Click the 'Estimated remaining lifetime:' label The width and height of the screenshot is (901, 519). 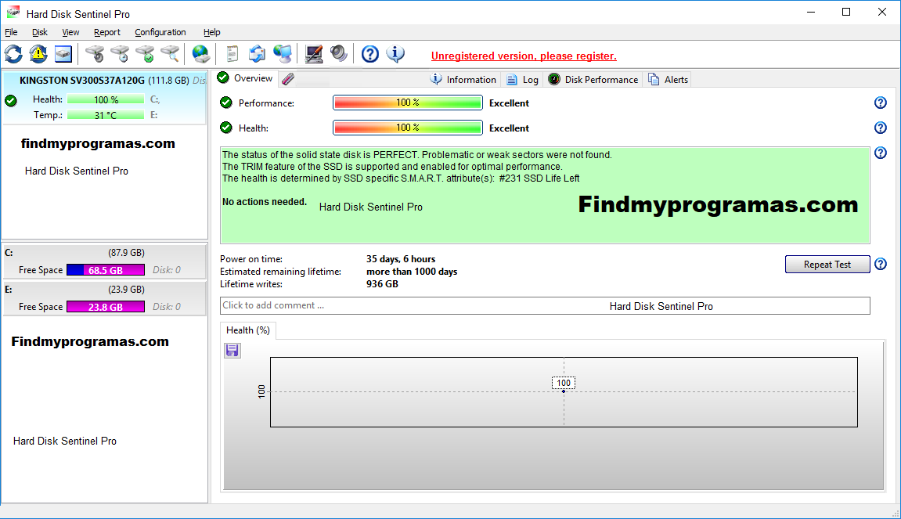click(280, 272)
